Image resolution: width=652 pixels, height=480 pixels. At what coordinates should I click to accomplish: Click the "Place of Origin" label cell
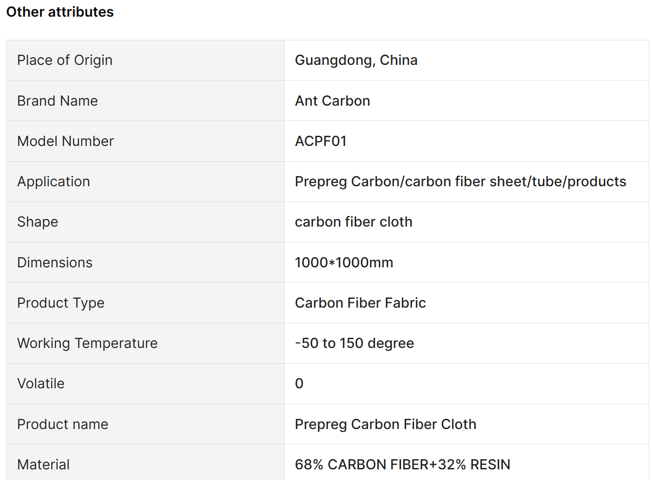(65, 60)
